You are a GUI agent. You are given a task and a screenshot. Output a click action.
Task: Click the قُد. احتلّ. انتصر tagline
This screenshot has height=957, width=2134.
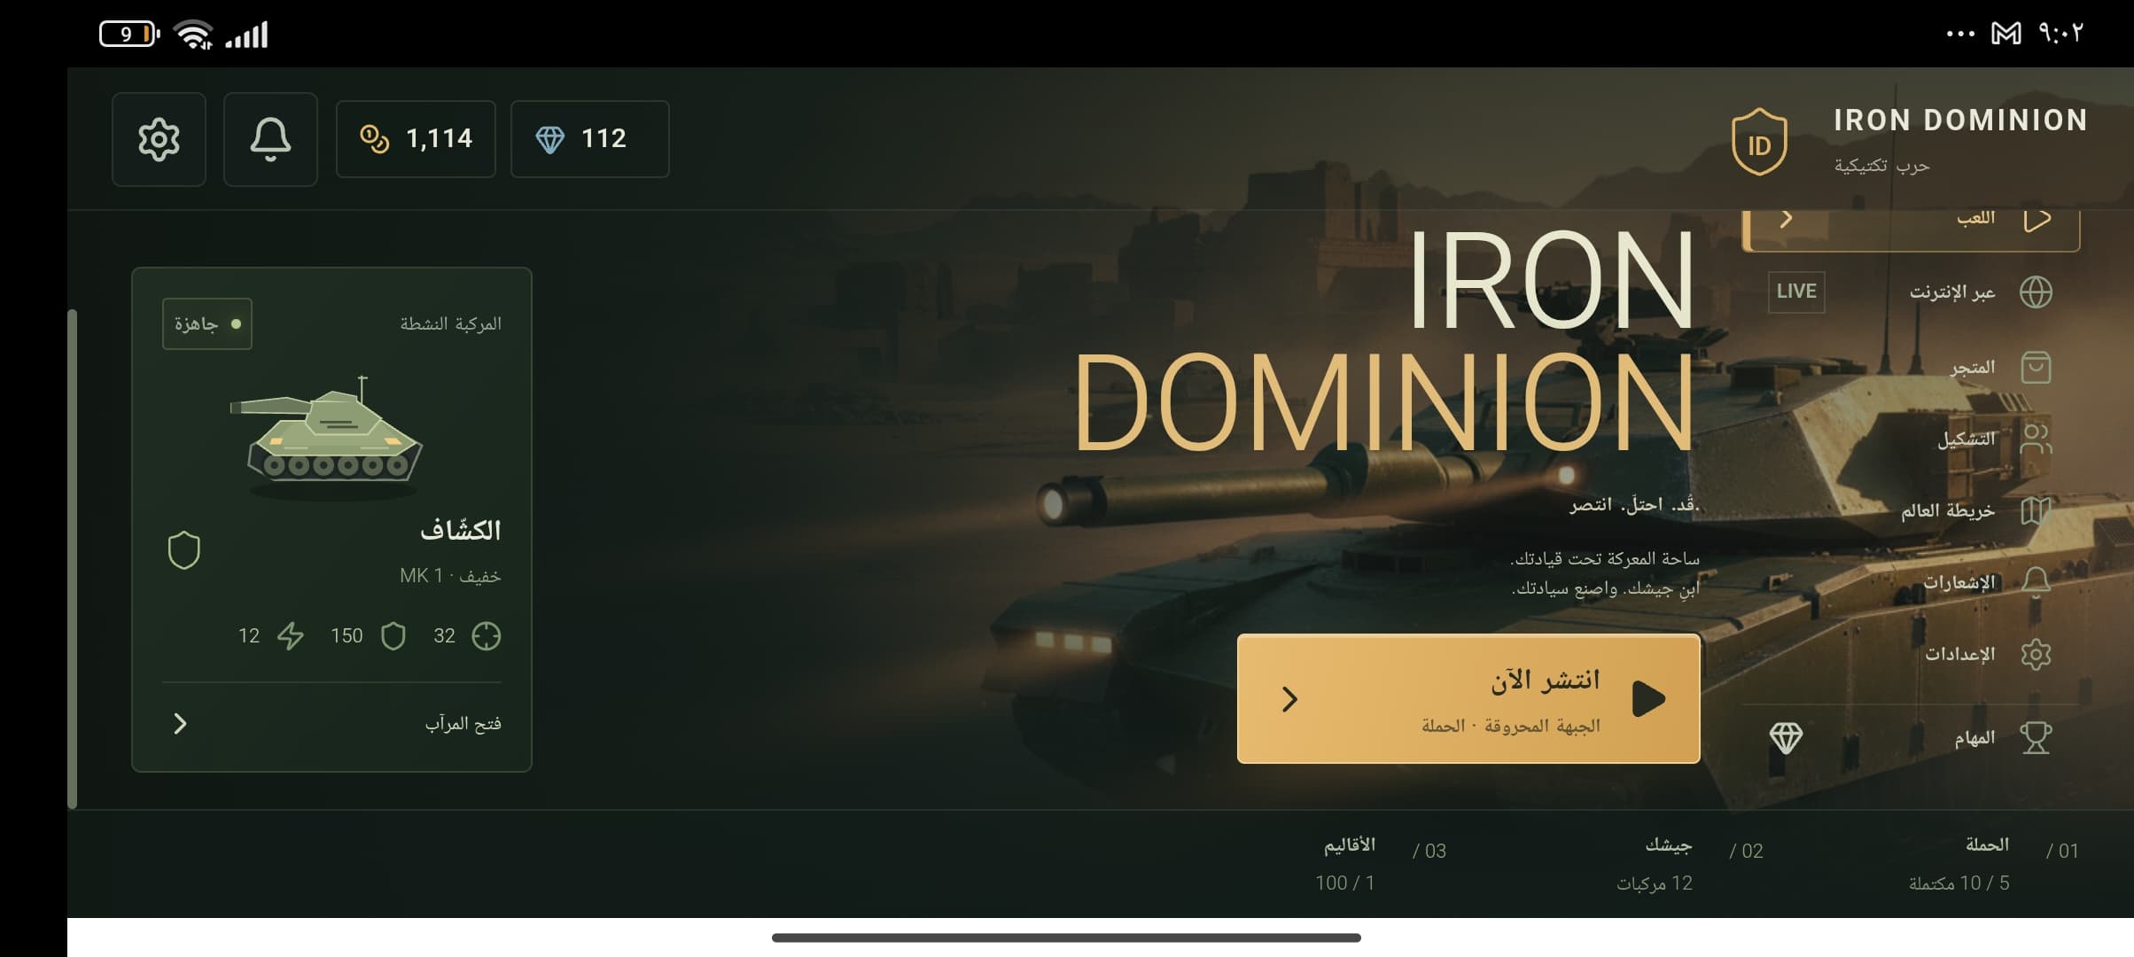click(1634, 504)
